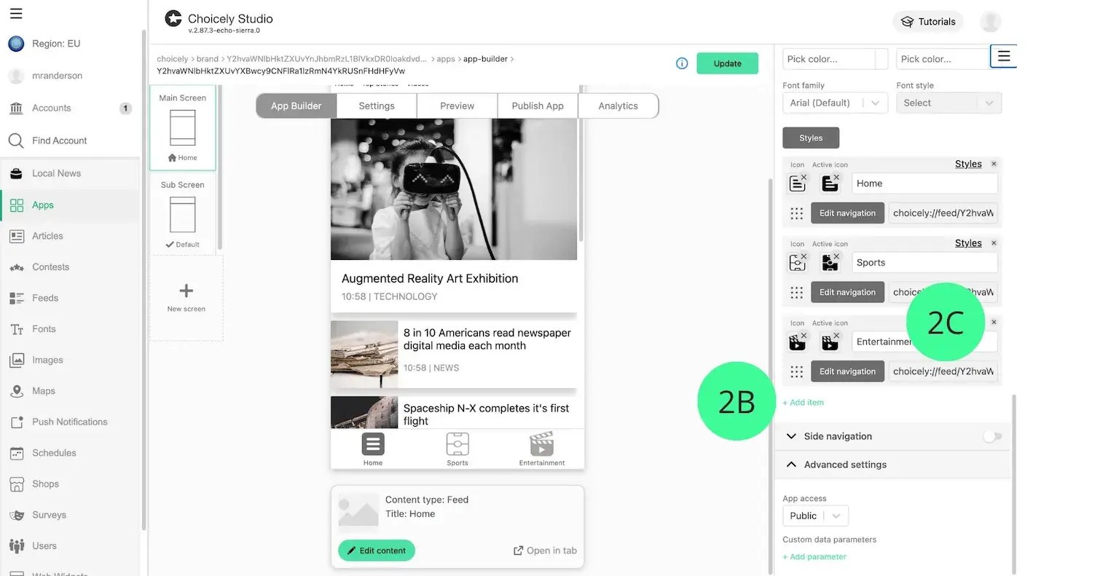Click the Sports item's active icon
This screenshot has width=1119, height=576.
(x=830, y=262)
